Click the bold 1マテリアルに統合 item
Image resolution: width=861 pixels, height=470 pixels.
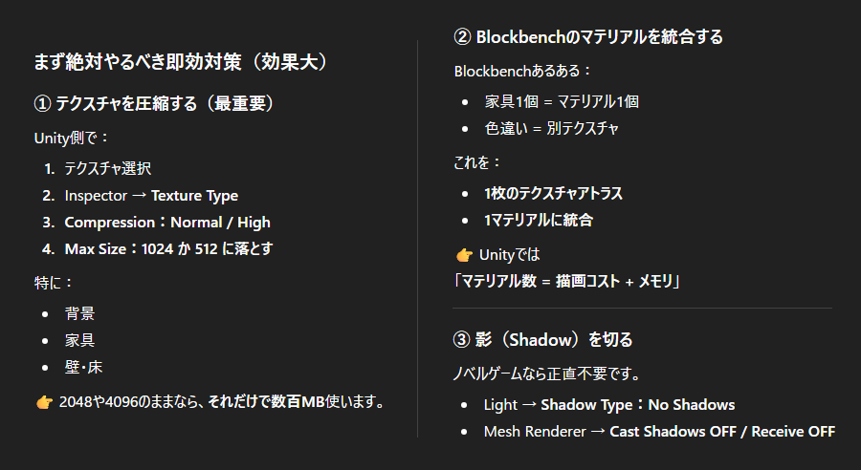click(539, 220)
